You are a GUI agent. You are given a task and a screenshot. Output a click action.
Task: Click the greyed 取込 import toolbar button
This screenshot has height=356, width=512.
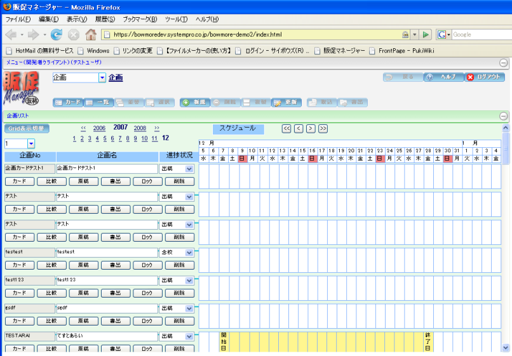pyautogui.click(x=322, y=102)
